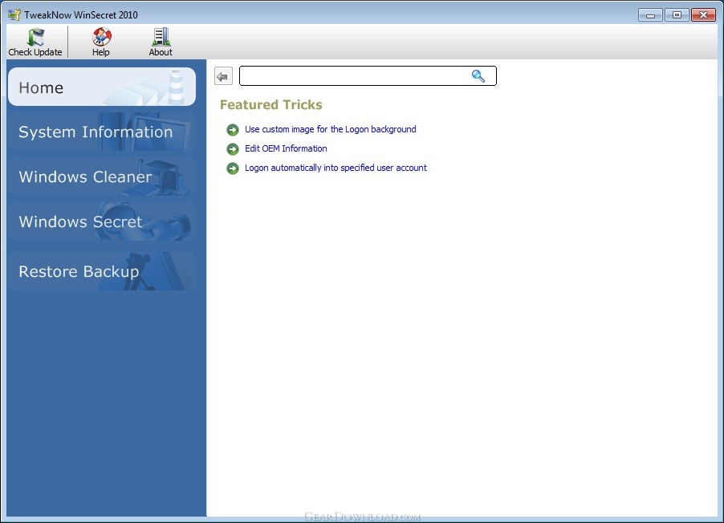Minimize the TweakNow WinSecret window
Screen dimensions: 724x523
(x=651, y=15)
